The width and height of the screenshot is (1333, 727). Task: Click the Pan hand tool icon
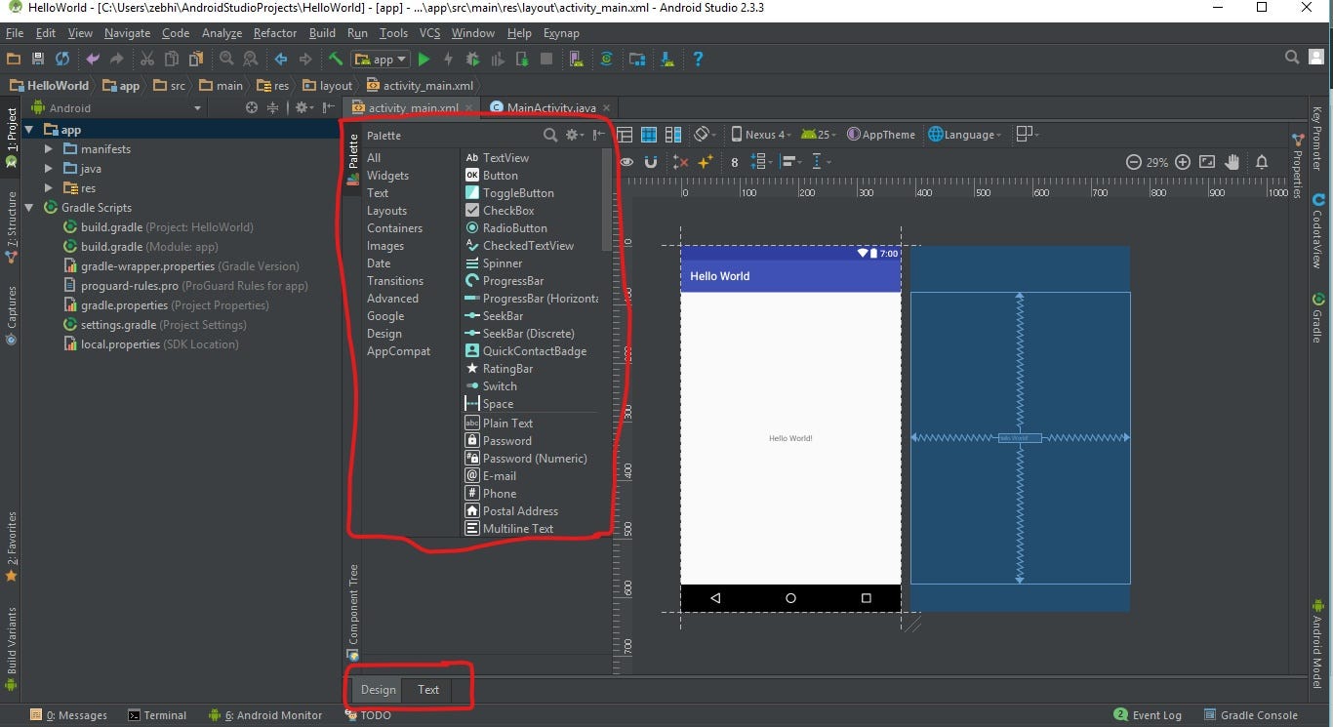click(1232, 162)
